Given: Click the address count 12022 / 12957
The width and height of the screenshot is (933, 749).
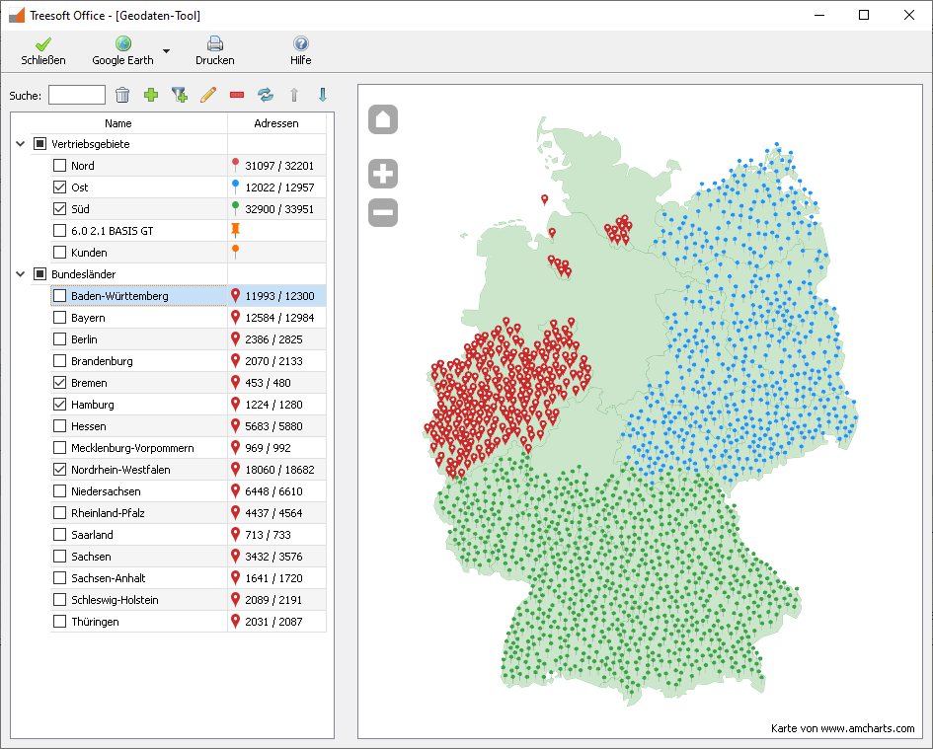Looking at the screenshot, I should click(279, 187).
